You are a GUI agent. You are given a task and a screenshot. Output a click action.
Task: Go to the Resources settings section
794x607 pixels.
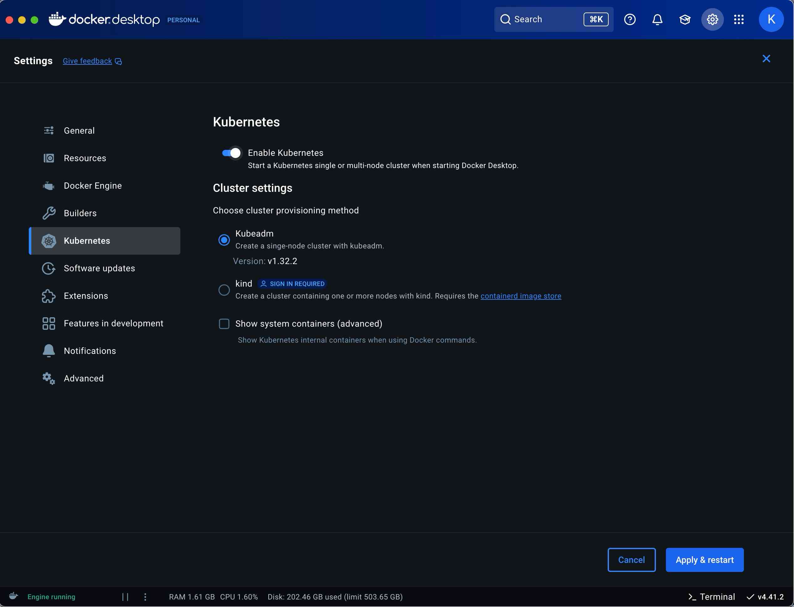(85, 158)
